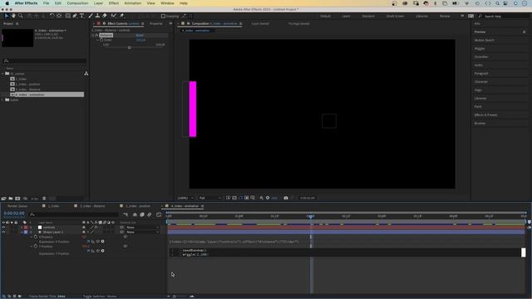Select the Type tool
Viewport: 532px width, 299px height.
click(82, 16)
